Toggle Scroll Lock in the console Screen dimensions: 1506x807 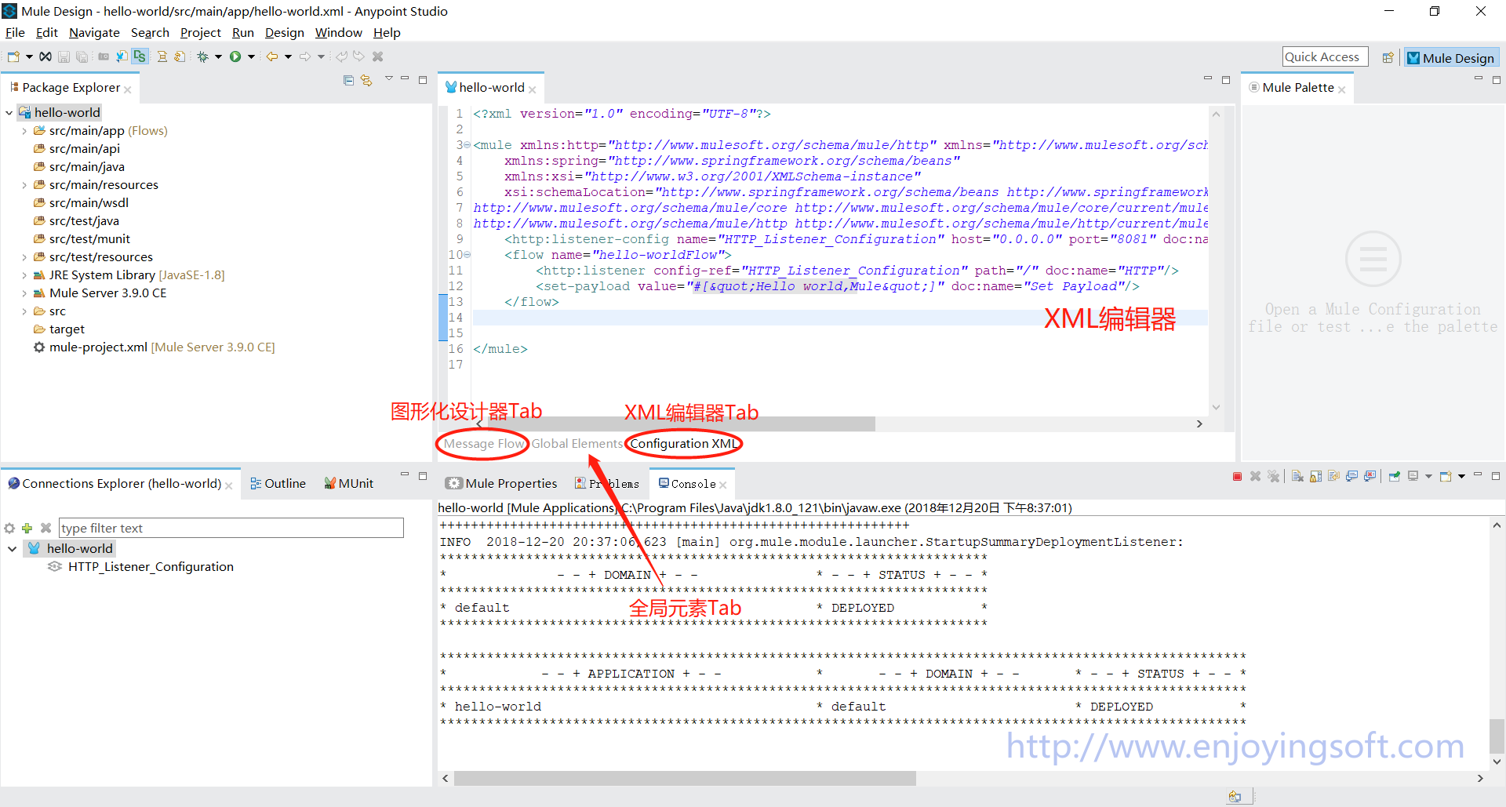pyautogui.click(x=1315, y=476)
